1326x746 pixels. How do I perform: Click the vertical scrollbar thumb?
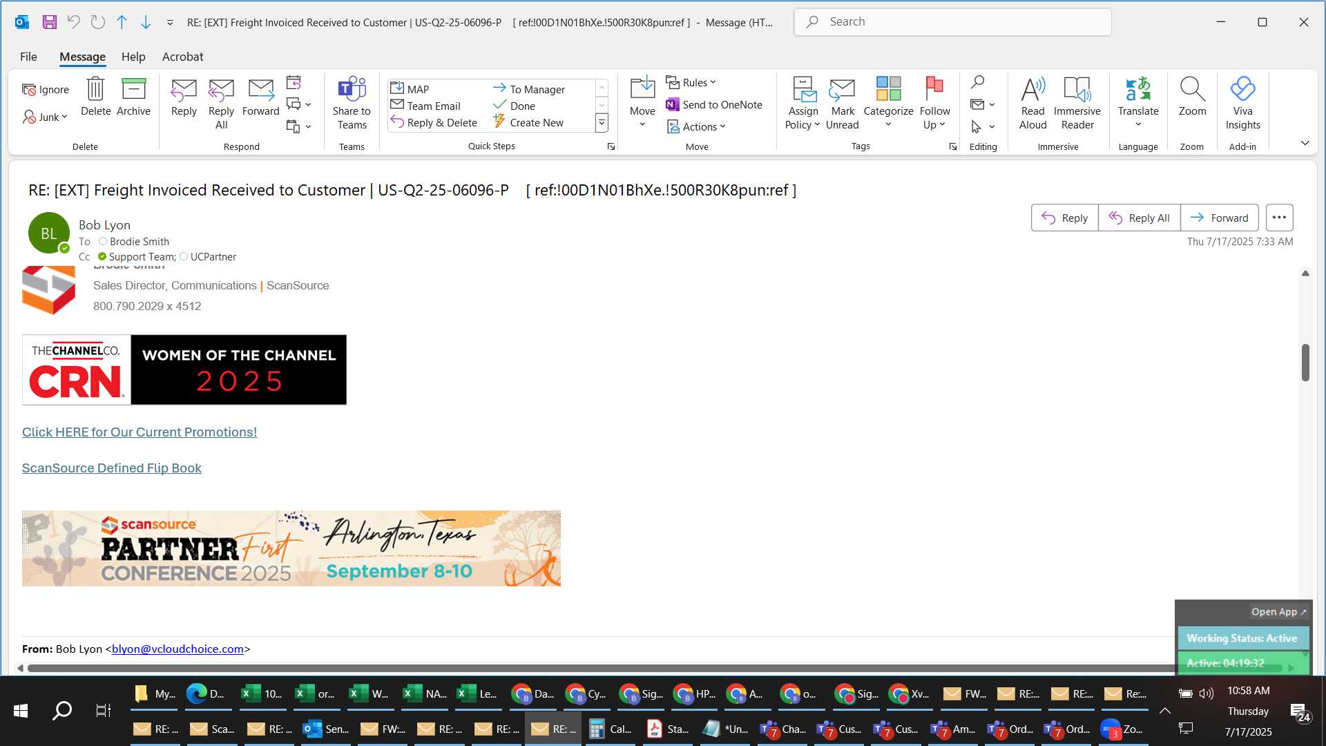pyautogui.click(x=1305, y=363)
